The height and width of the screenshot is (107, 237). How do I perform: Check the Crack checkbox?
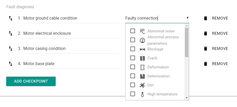click(133, 58)
